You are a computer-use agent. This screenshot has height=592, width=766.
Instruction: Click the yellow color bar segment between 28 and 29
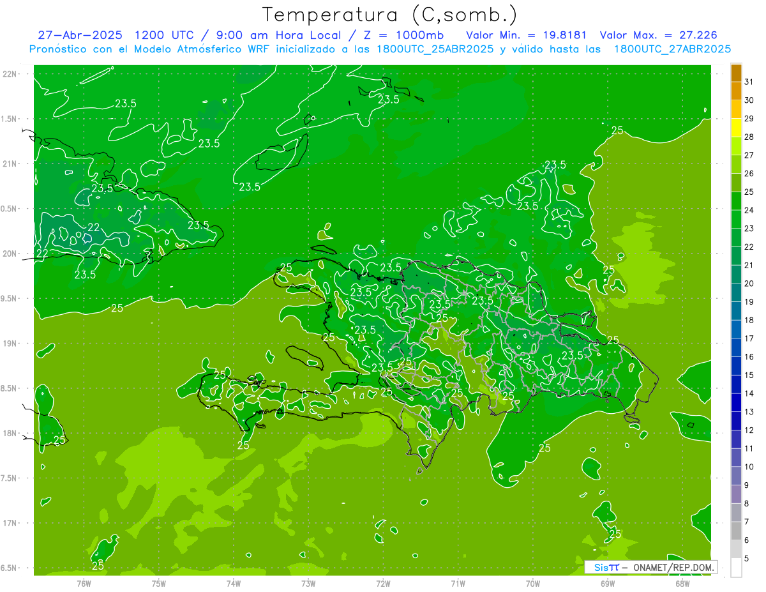pyautogui.click(x=736, y=128)
